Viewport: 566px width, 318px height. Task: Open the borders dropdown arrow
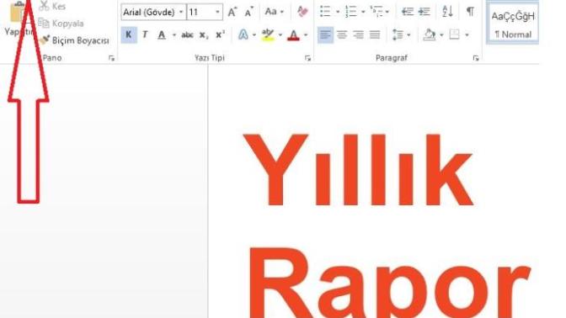click(x=467, y=35)
